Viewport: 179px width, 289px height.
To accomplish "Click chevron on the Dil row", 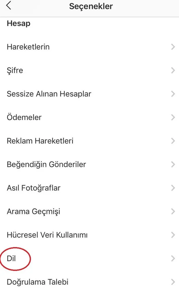I will pyautogui.click(x=173, y=258).
